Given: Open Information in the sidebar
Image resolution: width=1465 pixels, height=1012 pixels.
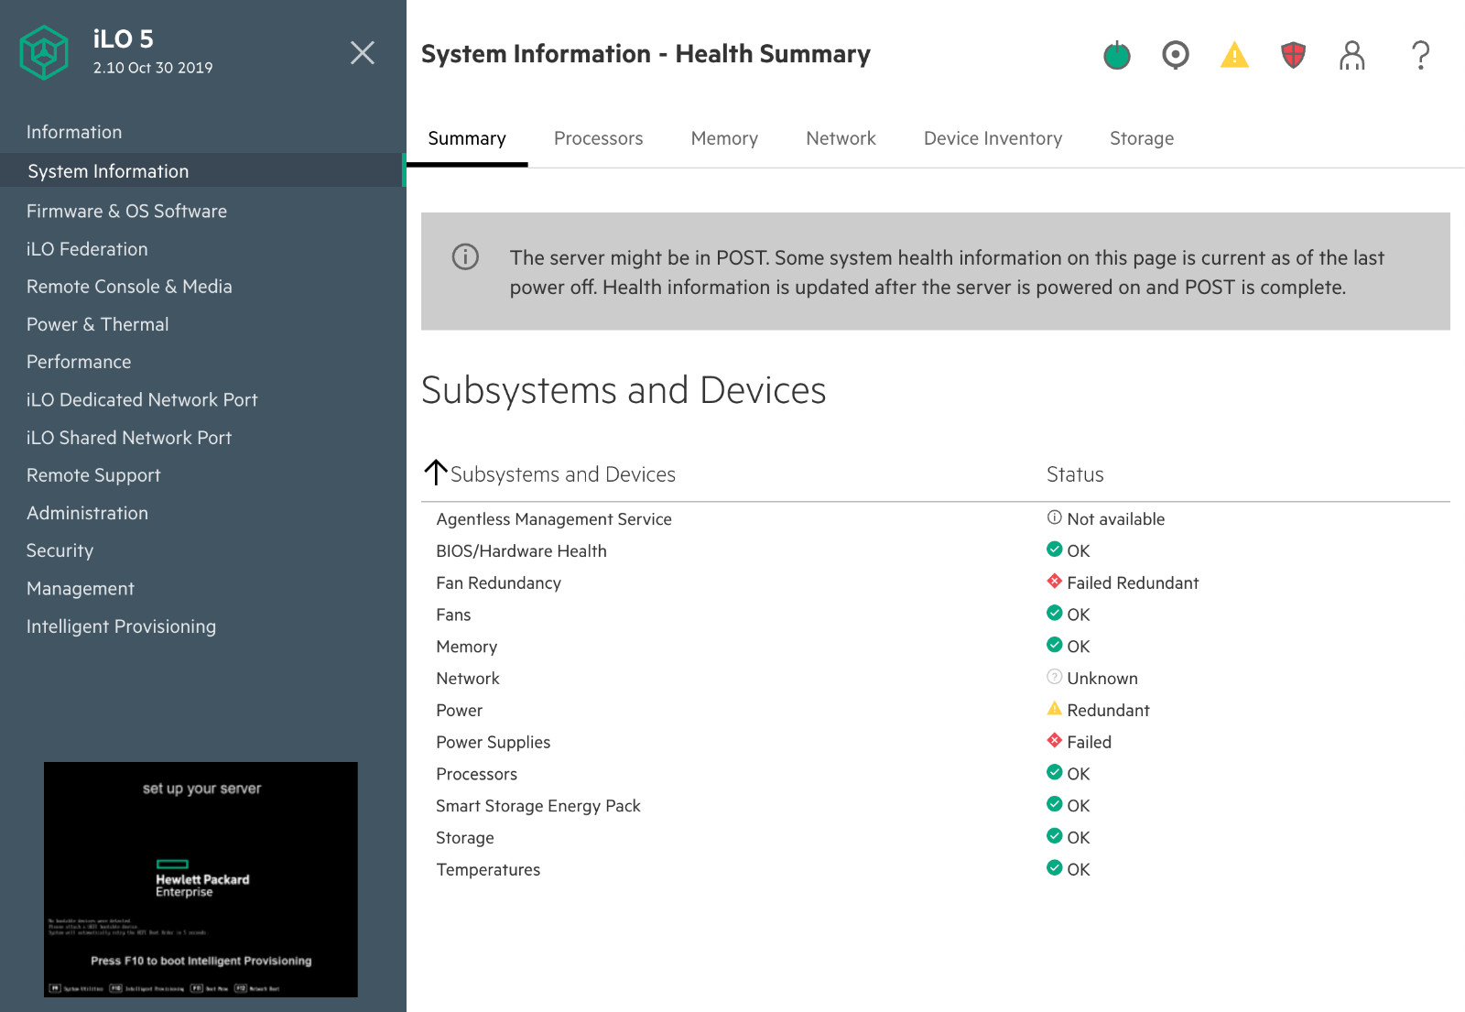Looking at the screenshot, I should tap(74, 132).
